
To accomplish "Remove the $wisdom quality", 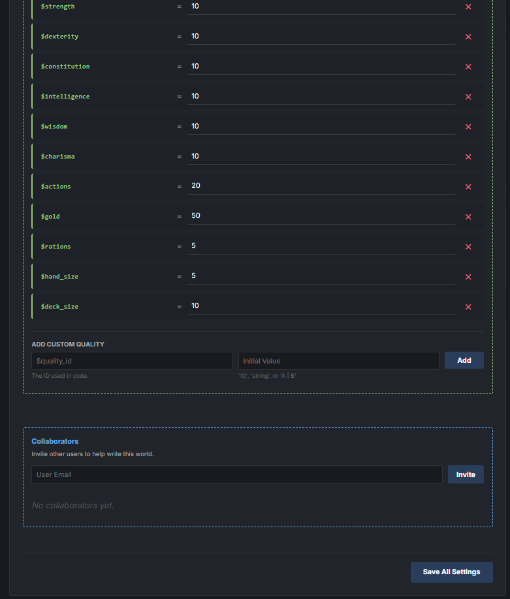I will pos(468,127).
